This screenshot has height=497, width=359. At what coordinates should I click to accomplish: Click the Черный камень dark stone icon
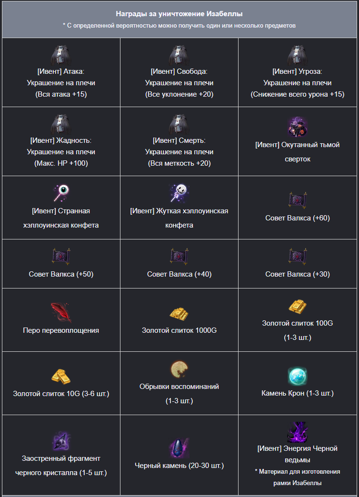point(179,448)
